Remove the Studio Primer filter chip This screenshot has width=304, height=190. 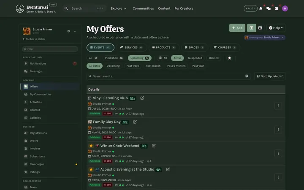[282, 38]
